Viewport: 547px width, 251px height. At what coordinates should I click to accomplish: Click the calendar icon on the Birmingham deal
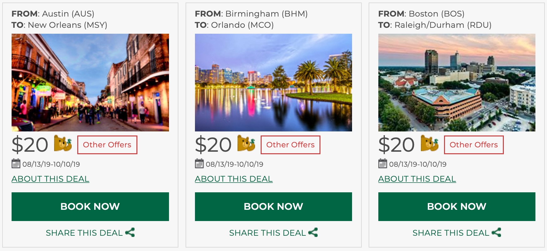pos(199,164)
